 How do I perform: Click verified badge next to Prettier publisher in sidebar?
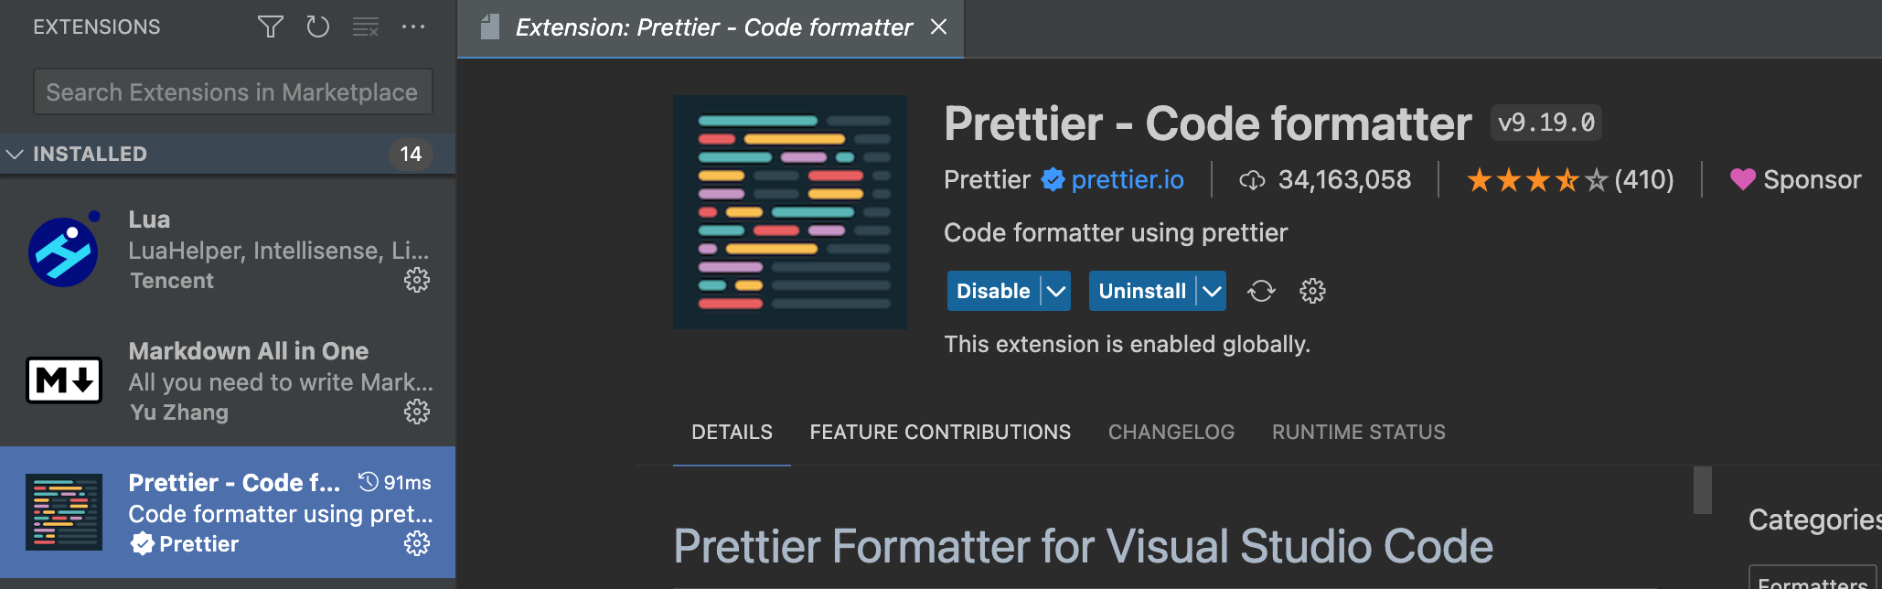[x=142, y=544]
